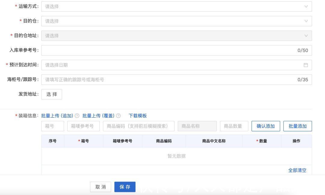Viewport: 325px width, 195px height.
Task: Focus the 箱唛参考号 input field
Action: pos(83,126)
